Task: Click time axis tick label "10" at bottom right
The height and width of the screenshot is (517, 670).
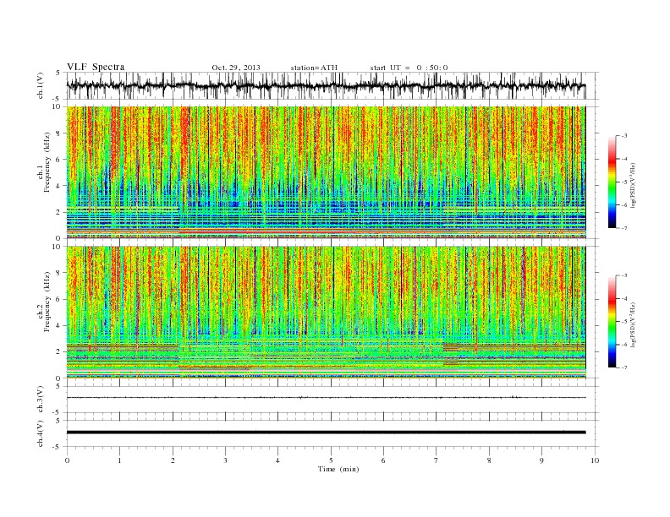Action: (x=595, y=460)
